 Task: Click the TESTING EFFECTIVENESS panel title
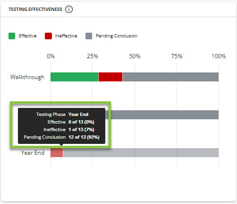point(35,9)
